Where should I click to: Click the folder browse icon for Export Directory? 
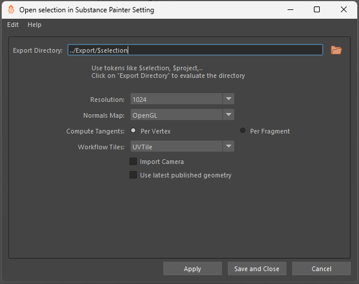point(336,50)
